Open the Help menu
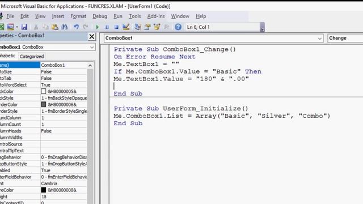The height and width of the screenshot is (204, 363). click(x=201, y=16)
